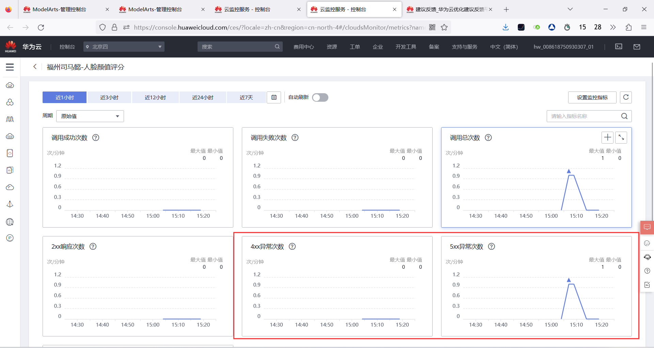Open the 北京四 region selector
Screen dimensions: 654x348
[x=124, y=47]
